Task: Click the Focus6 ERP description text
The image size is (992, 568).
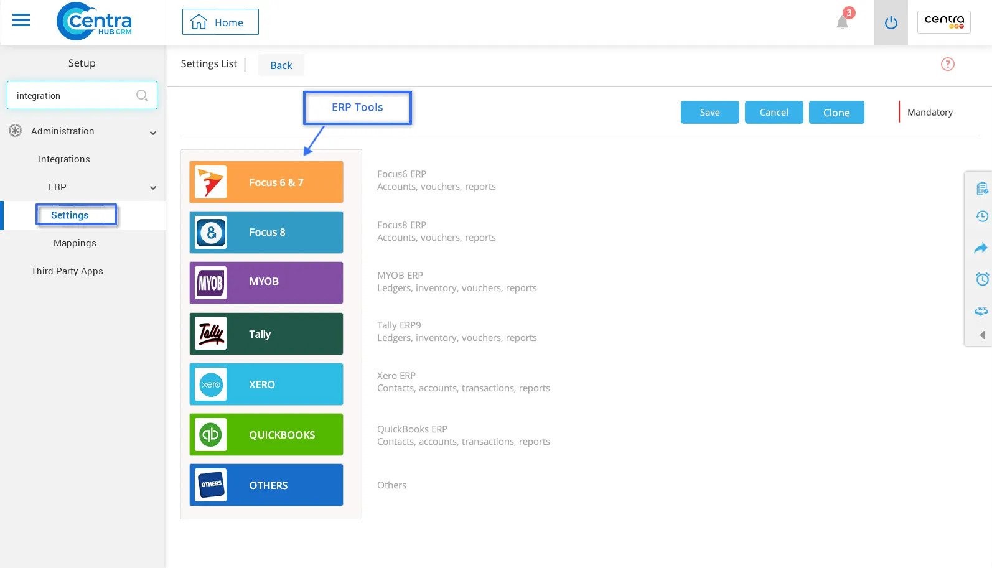Action: (436, 180)
